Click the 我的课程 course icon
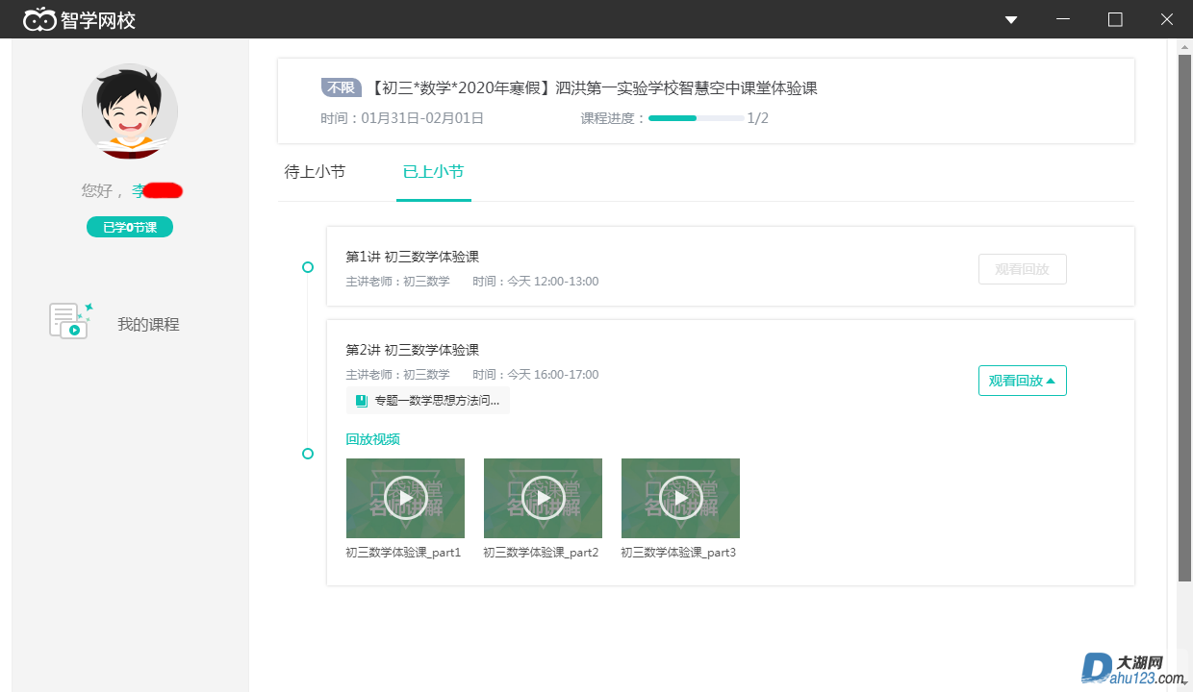Viewport: 1193px width, 692px height. [70, 321]
